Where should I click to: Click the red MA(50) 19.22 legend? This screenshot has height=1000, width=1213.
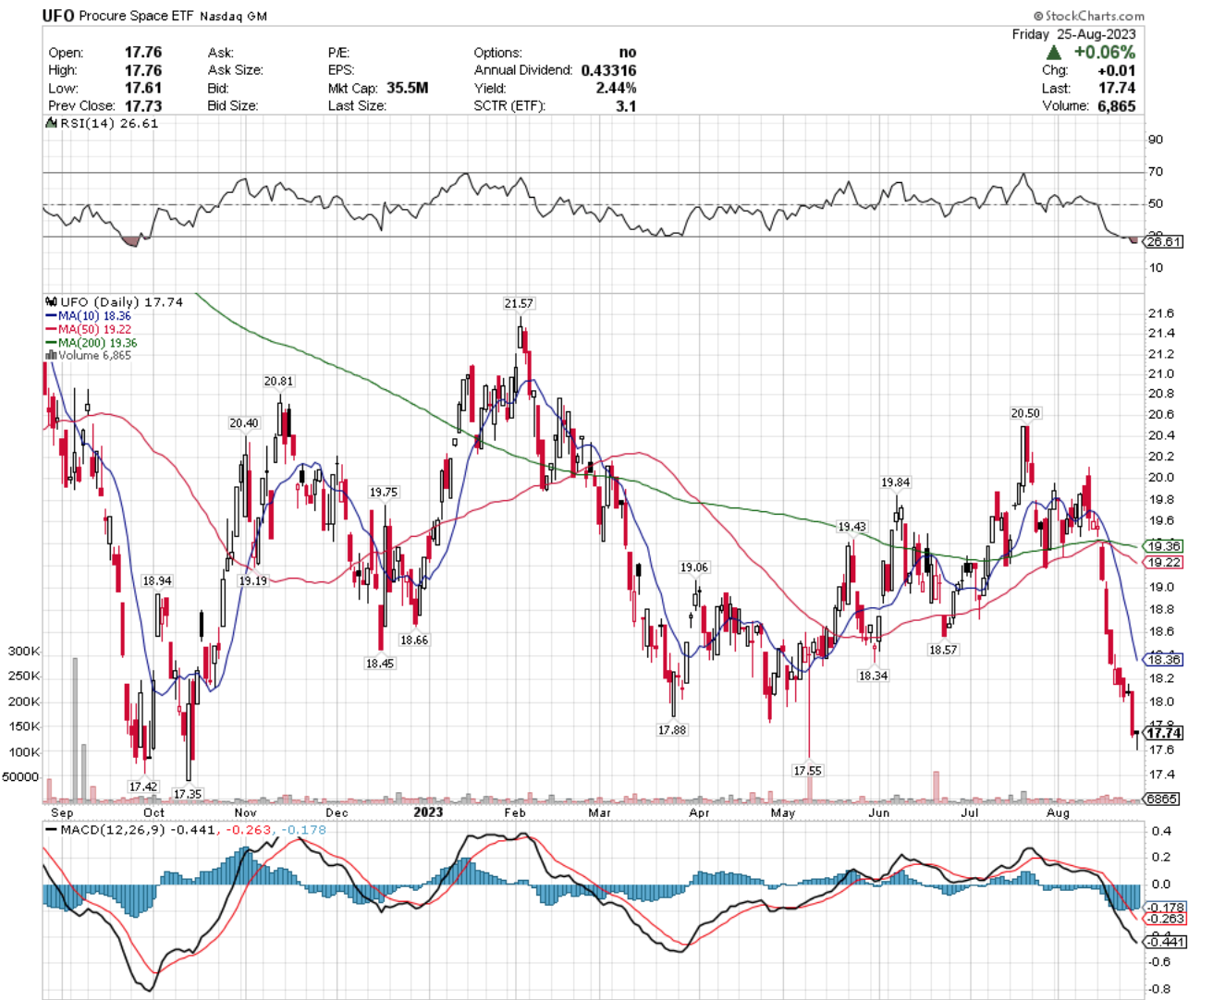(x=89, y=329)
